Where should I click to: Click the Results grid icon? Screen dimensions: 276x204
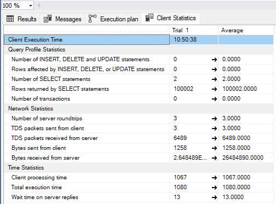click(x=10, y=19)
